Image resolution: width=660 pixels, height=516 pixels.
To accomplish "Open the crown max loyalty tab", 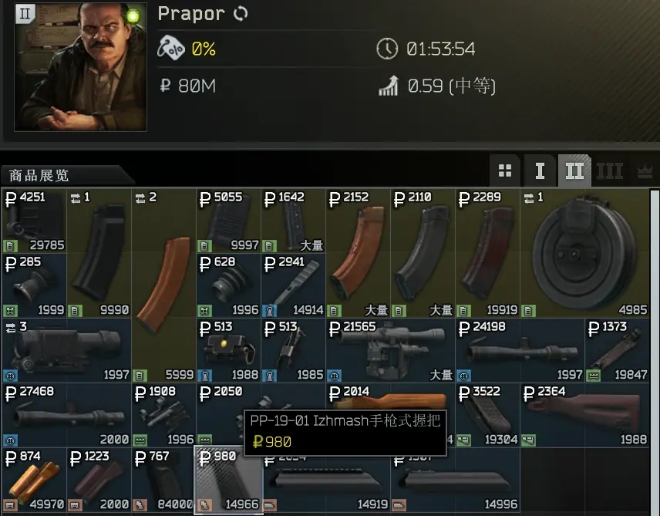I will pyautogui.click(x=645, y=170).
